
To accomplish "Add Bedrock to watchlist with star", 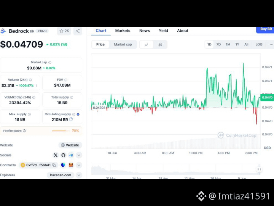I will pos(64,31).
